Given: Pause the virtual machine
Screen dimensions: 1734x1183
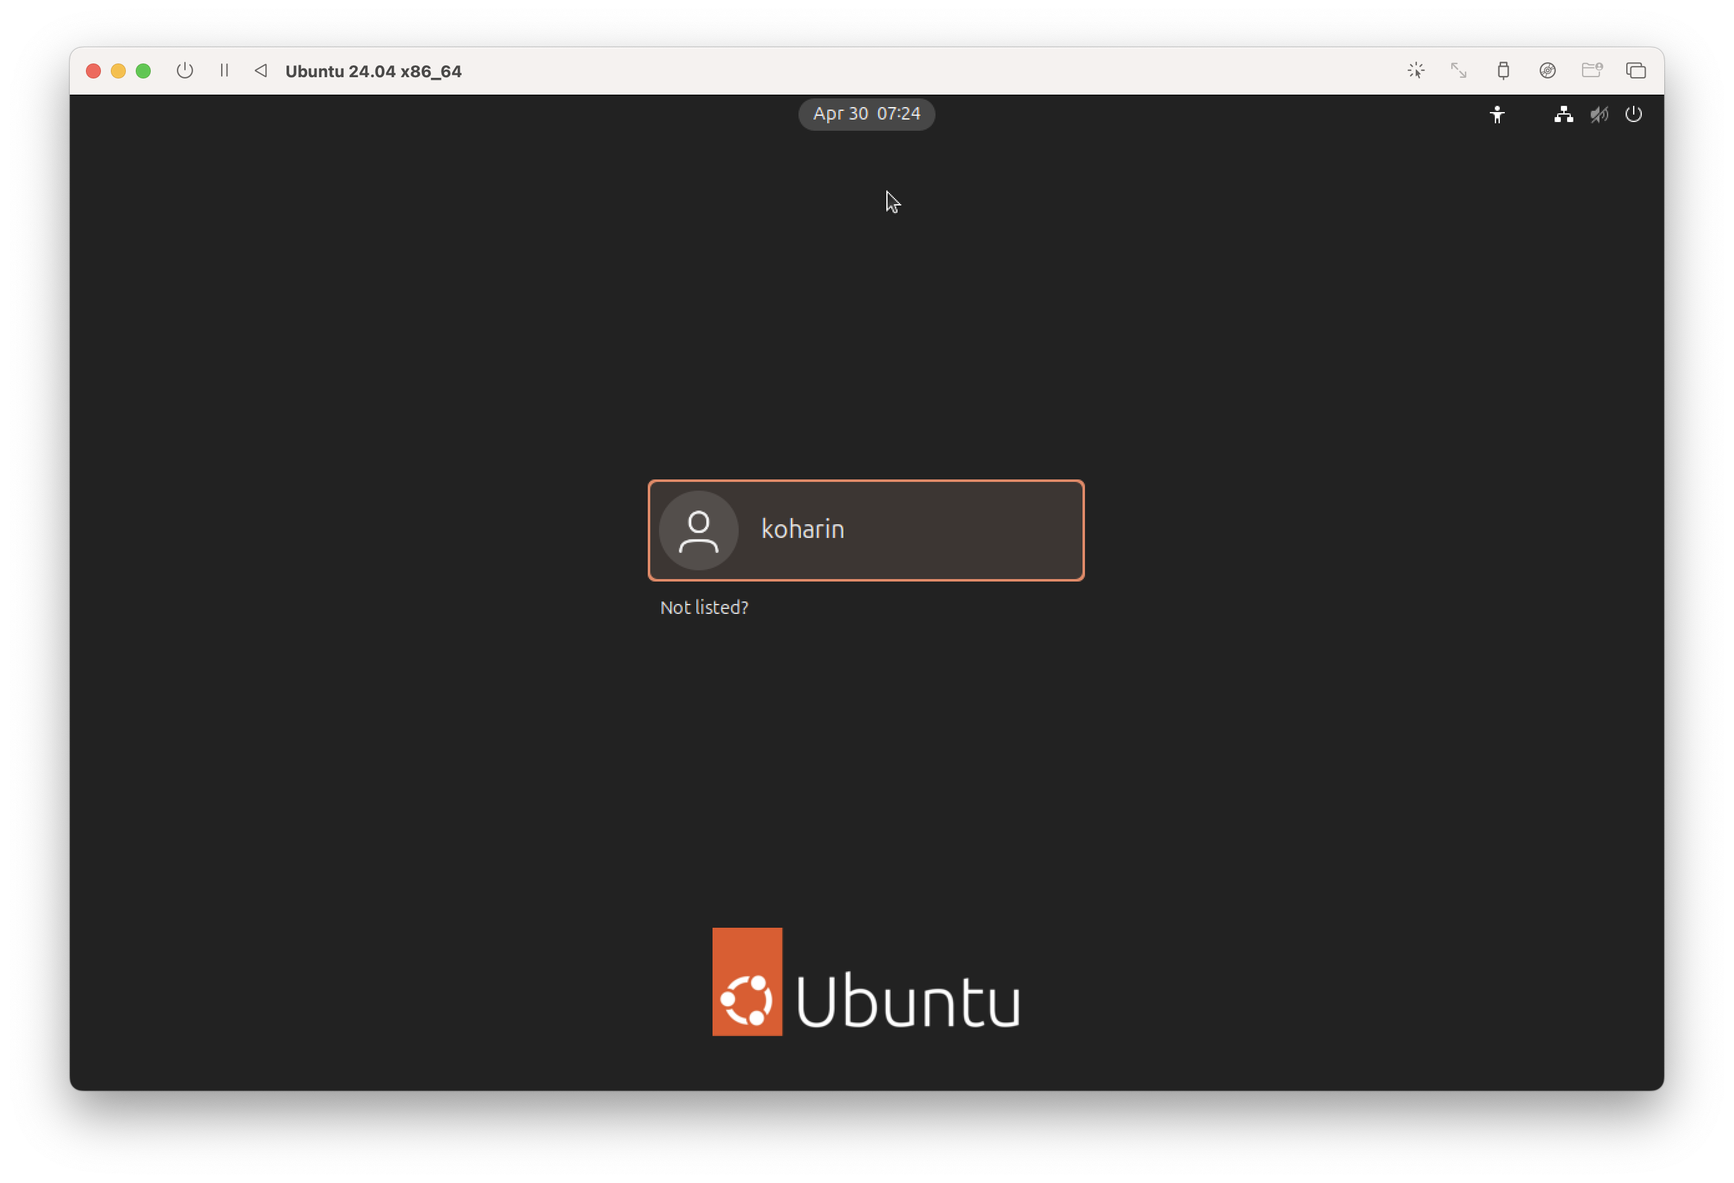Looking at the screenshot, I should (x=224, y=71).
